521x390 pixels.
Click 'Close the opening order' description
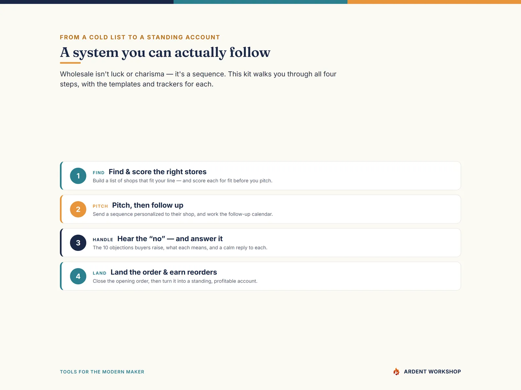point(175,281)
